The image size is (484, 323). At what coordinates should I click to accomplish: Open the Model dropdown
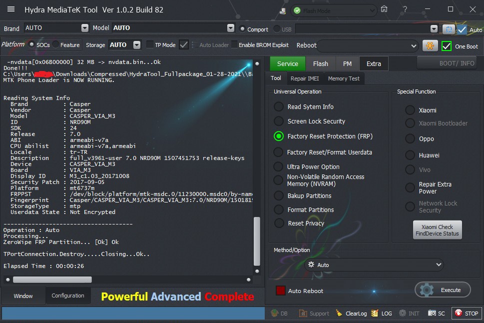231,28
